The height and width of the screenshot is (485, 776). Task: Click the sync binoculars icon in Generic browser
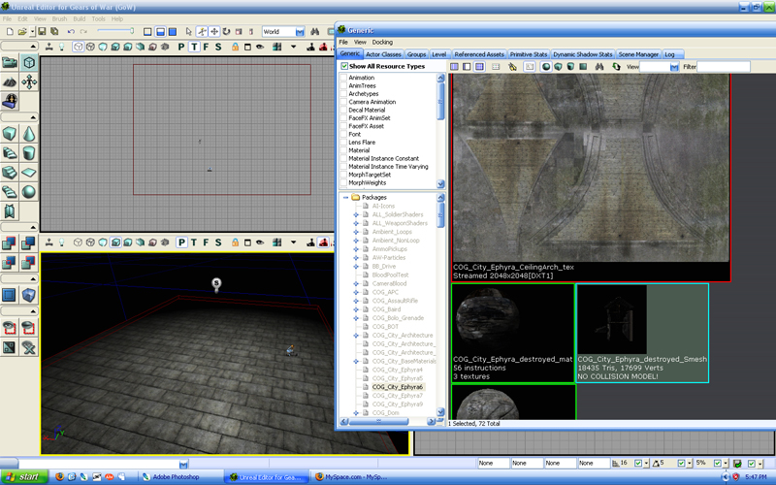[x=599, y=66]
